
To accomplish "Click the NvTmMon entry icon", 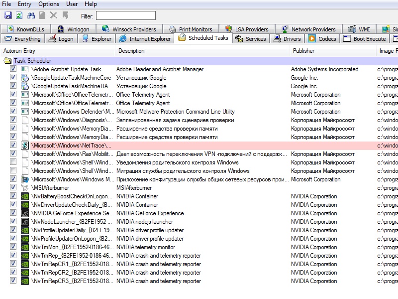I will coord(24,247).
